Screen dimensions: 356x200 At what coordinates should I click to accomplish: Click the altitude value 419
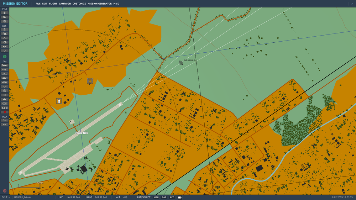pyautogui.click(x=125, y=198)
